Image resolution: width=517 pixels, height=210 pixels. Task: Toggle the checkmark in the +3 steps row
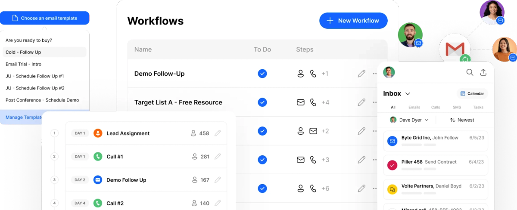point(262,160)
